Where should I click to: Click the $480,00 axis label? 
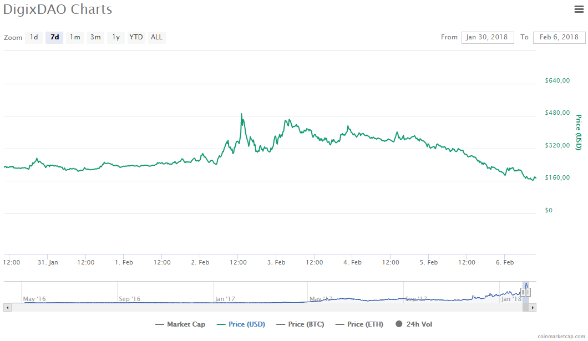pos(557,113)
